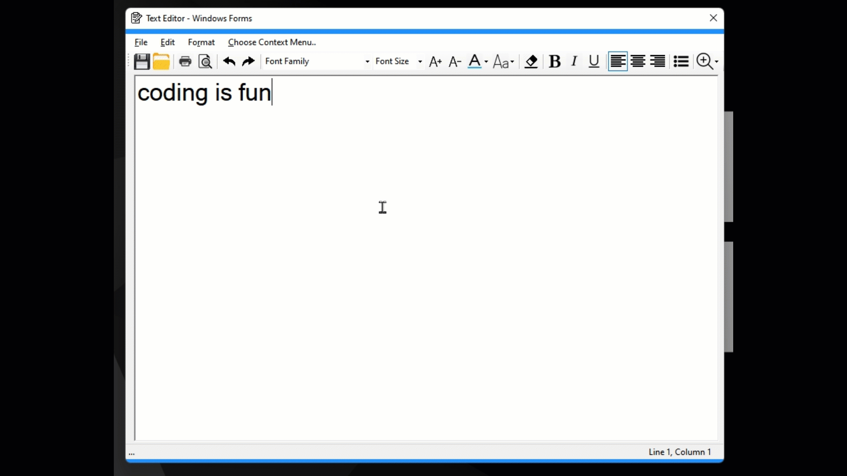Toggle italic formatting

point(574,61)
